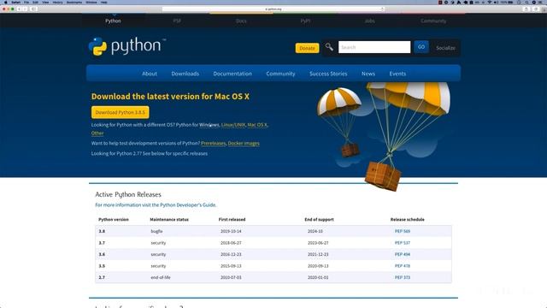Click the Wi-Fi icon in menu bar
The width and height of the screenshot is (547, 308).
click(490, 2)
